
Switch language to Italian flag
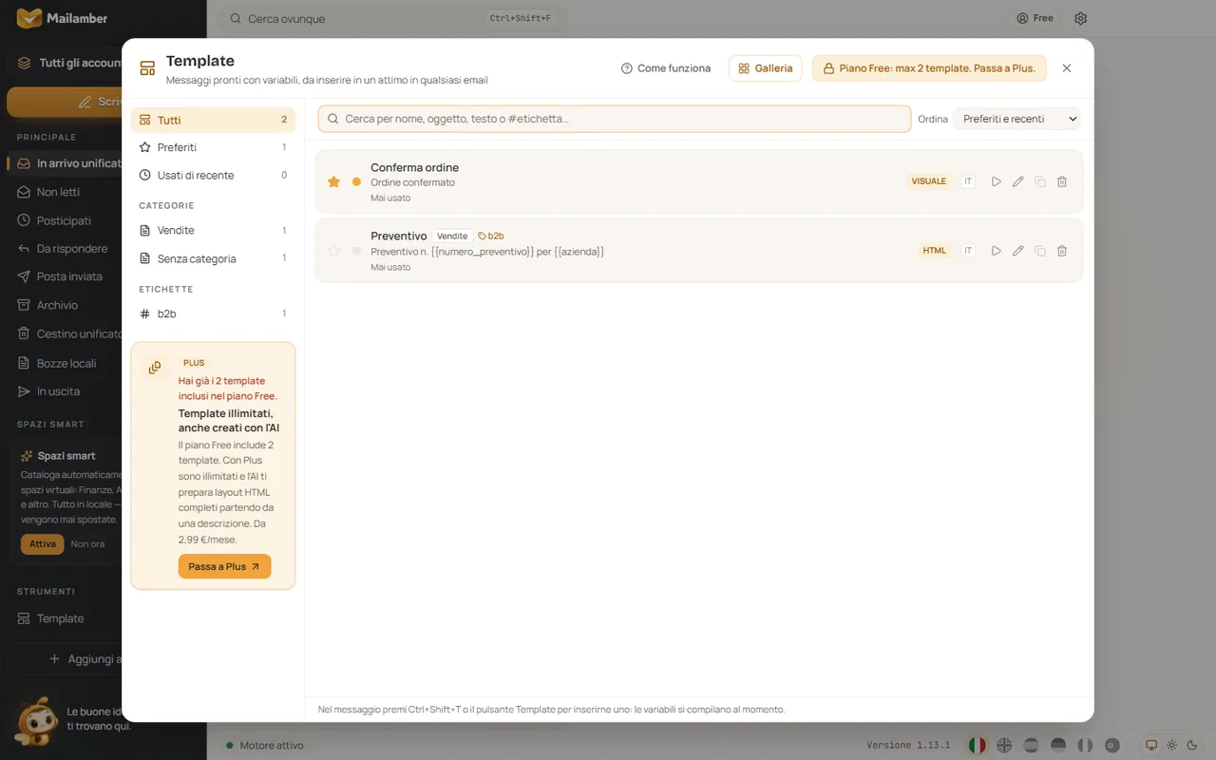pyautogui.click(x=977, y=746)
